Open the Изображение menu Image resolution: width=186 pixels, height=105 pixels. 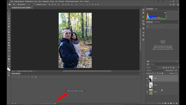pyautogui.click(x=29, y=1)
